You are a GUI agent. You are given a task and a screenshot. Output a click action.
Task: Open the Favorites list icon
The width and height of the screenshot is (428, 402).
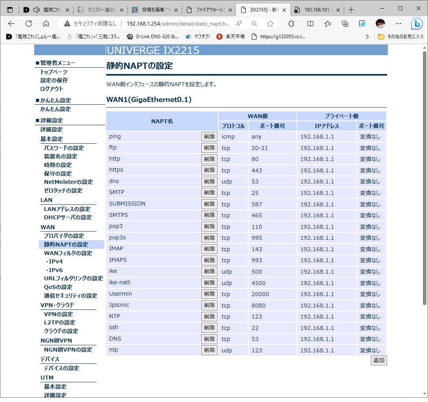click(x=328, y=24)
